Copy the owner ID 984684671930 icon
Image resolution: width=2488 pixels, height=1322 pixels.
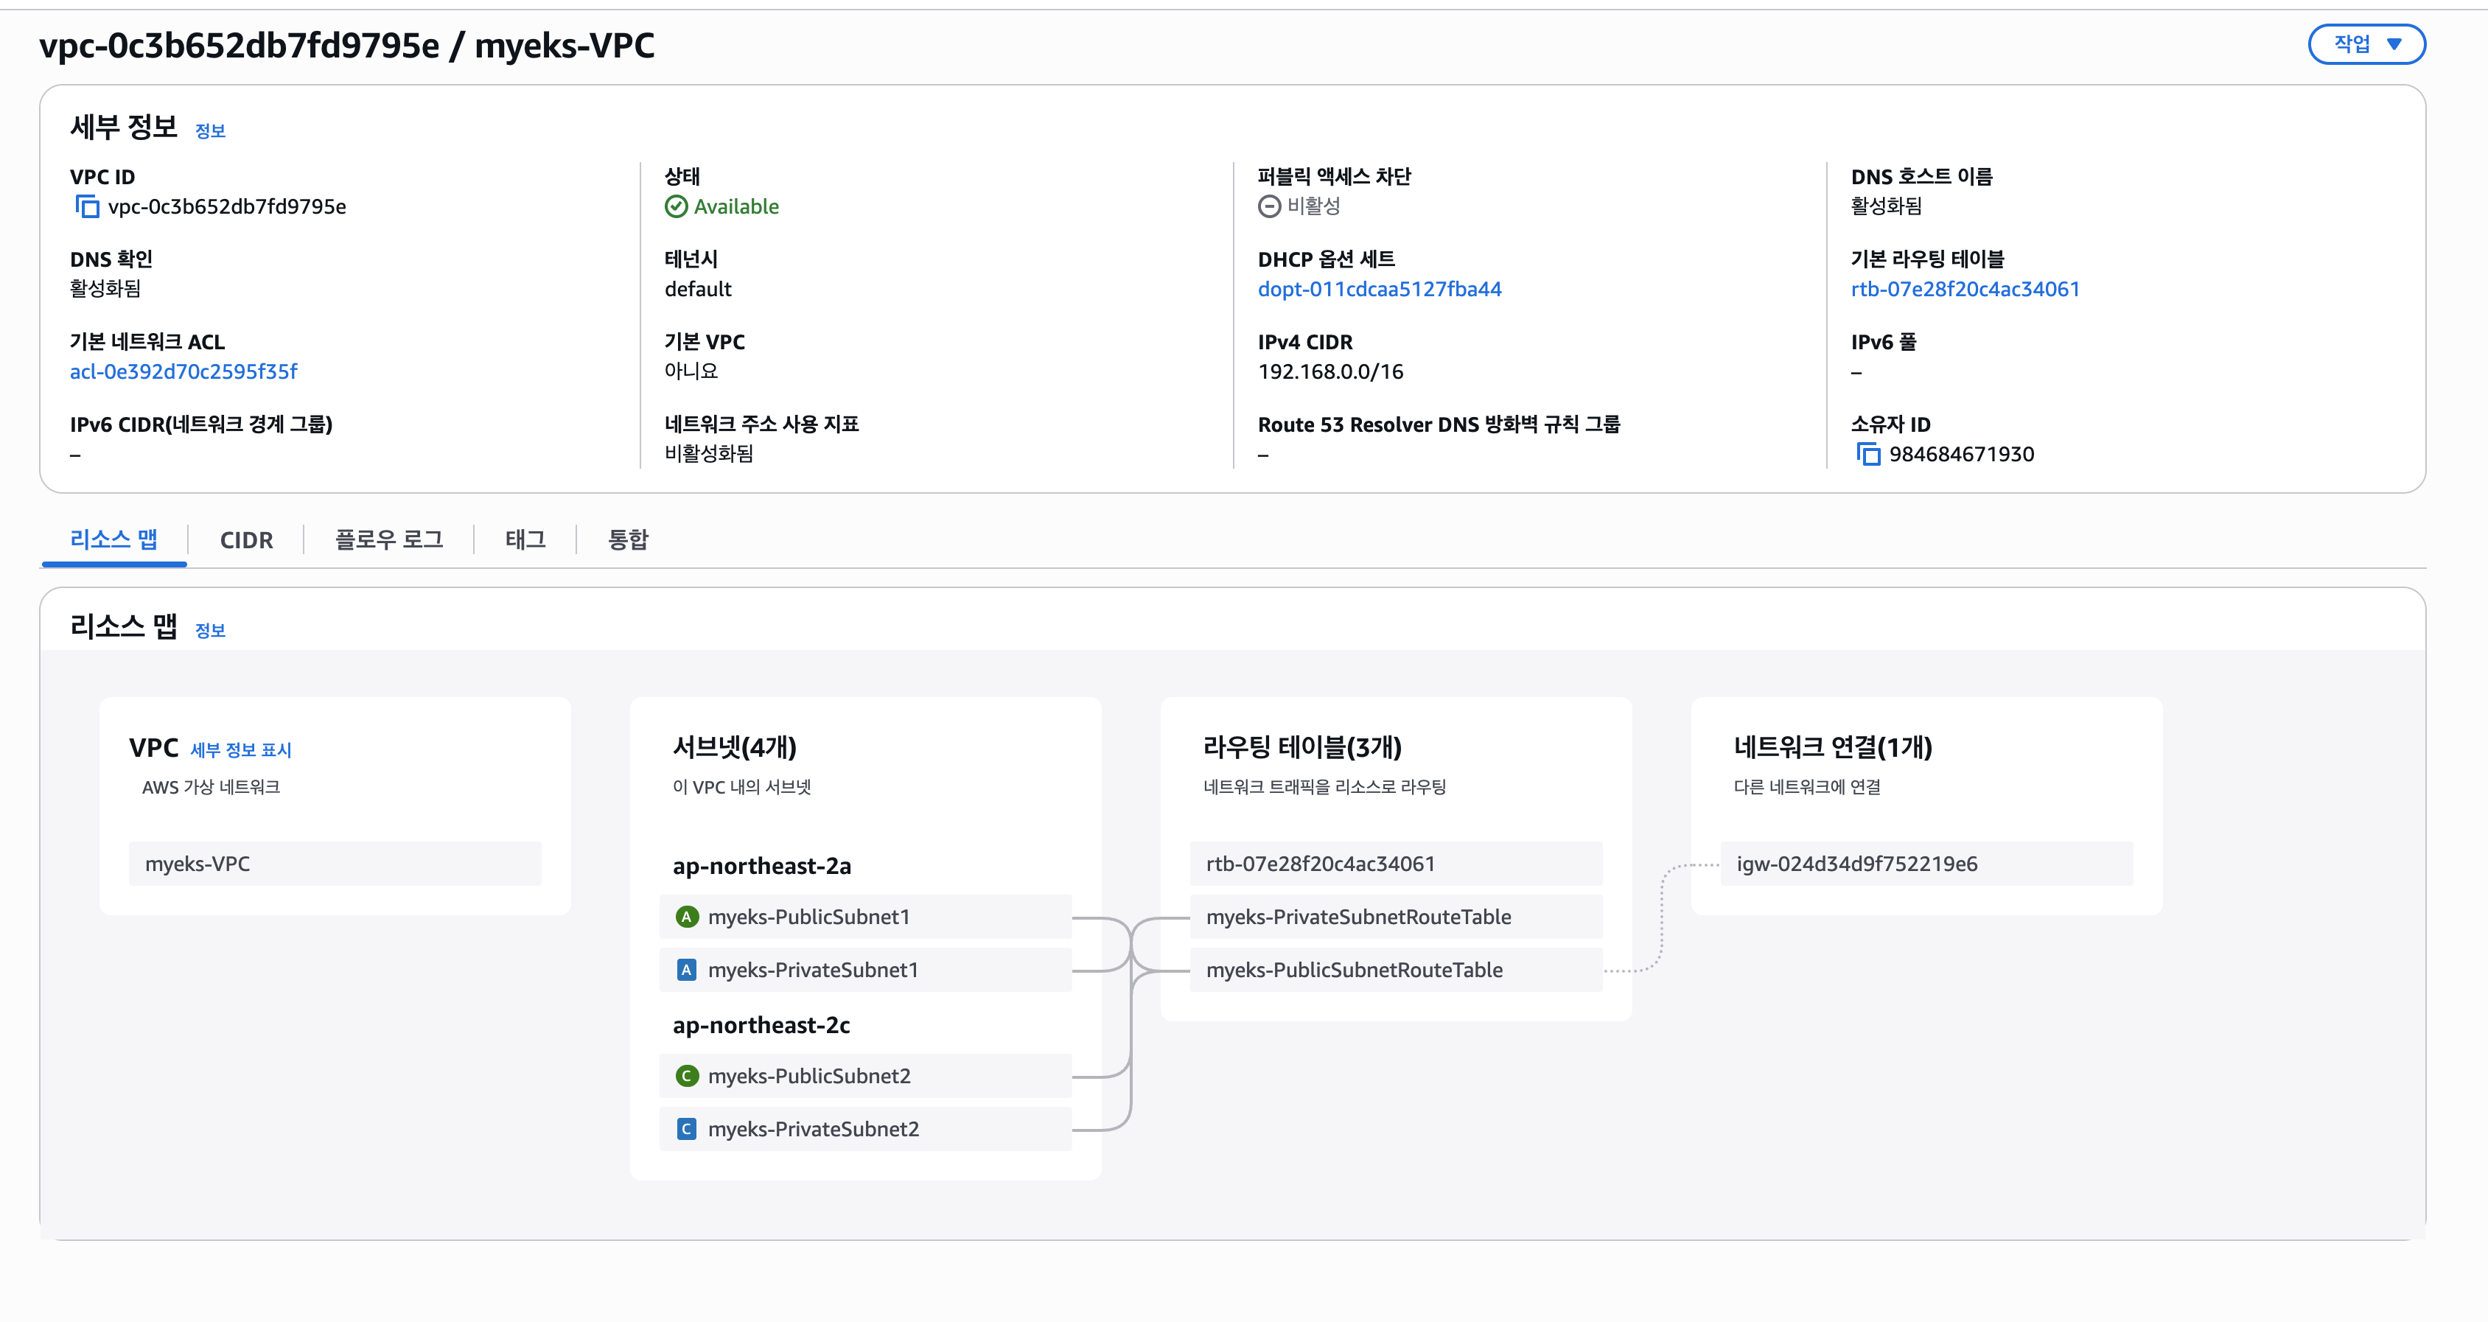(x=1869, y=454)
